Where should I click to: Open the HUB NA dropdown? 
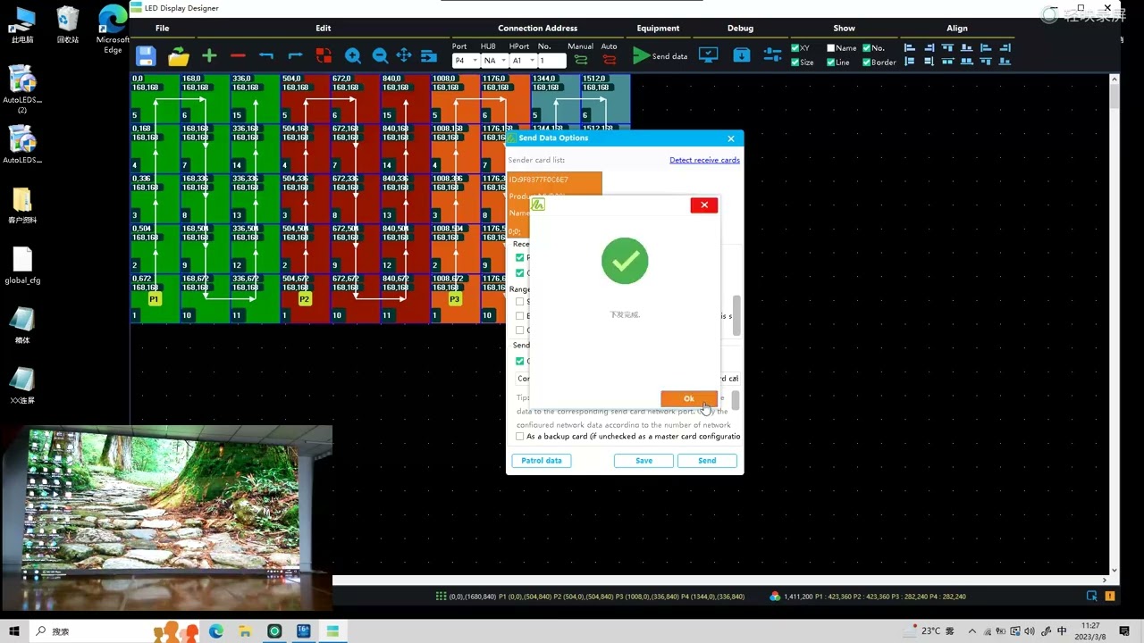(494, 61)
